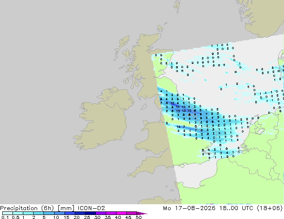The width and height of the screenshot is (284, 219).
Task: Click the '35' legend value
Action: [x=108, y=217]
